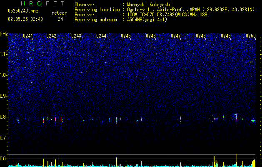This screenshot has height=167, width=262.
Task: Click the 0246 time marker
Action: coord(151,36)
